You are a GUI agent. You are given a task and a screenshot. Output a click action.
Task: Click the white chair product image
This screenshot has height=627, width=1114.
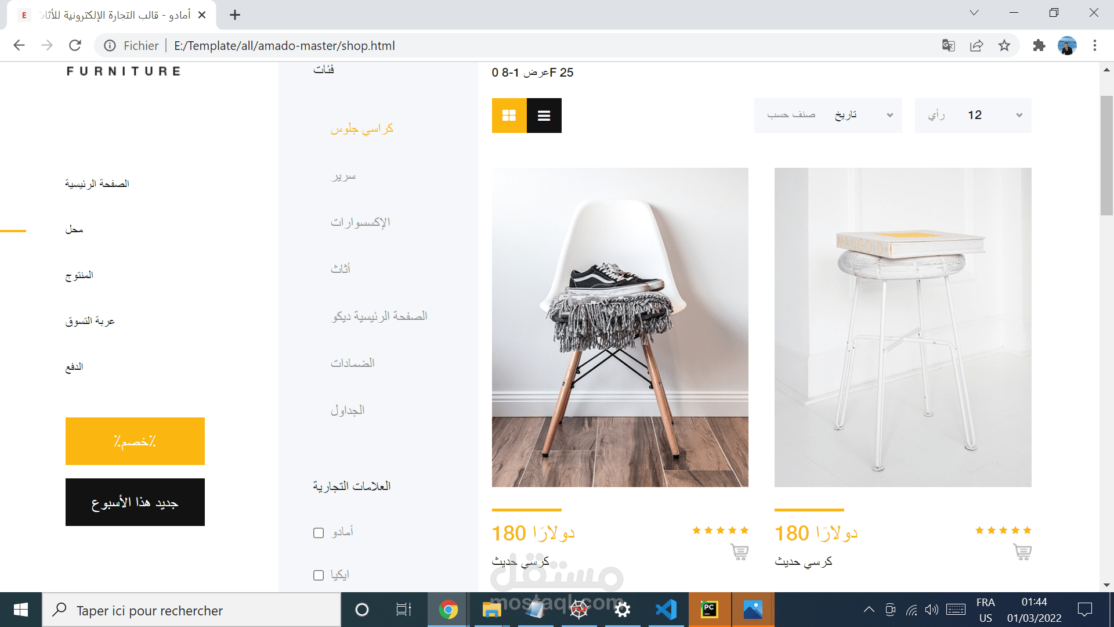620,327
